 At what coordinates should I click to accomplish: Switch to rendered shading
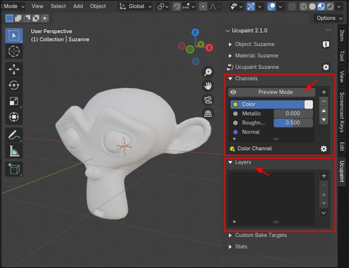330,6
